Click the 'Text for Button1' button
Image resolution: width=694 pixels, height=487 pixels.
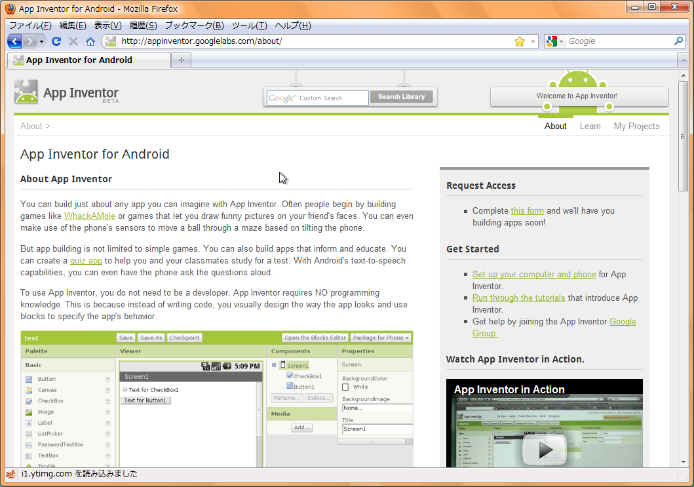pyautogui.click(x=145, y=400)
